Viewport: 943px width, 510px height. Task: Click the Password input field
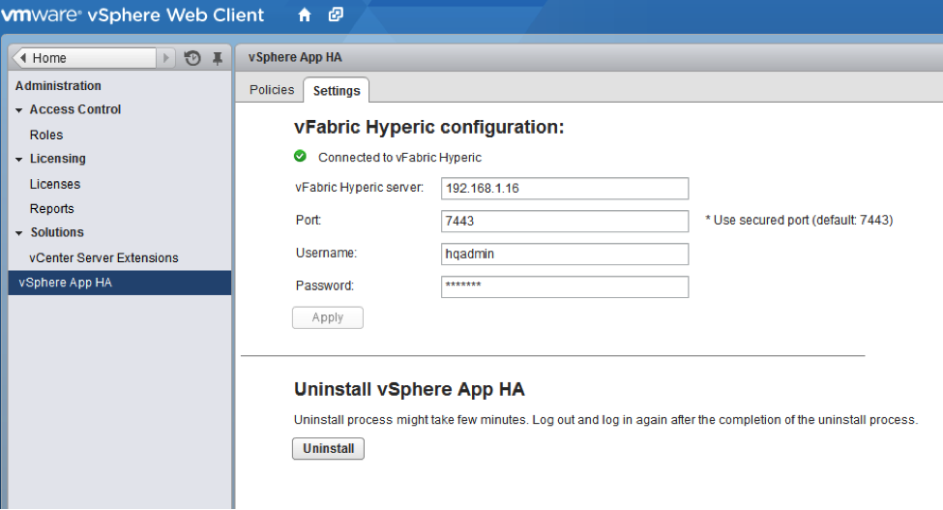(x=565, y=286)
